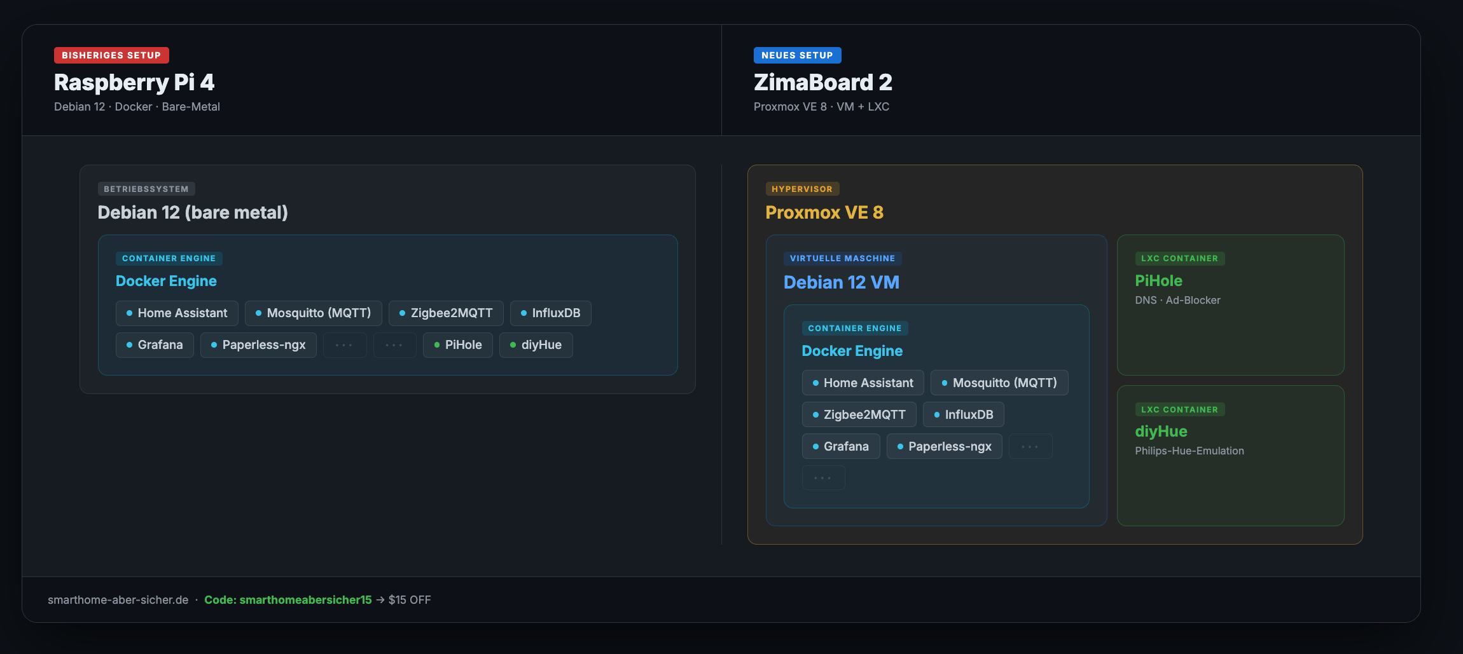Select Paperless-ngx chip under Debian 12 (bare metal)
The image size is (1463, 654).
[258, 345]
